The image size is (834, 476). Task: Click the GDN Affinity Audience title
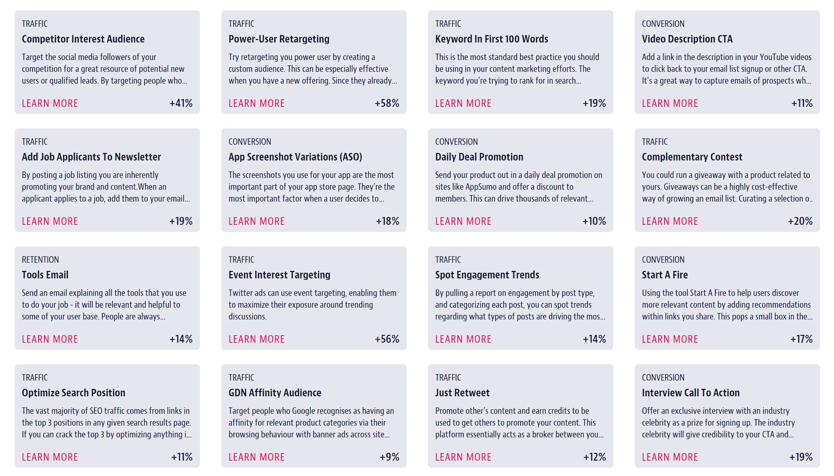point(275,393)
